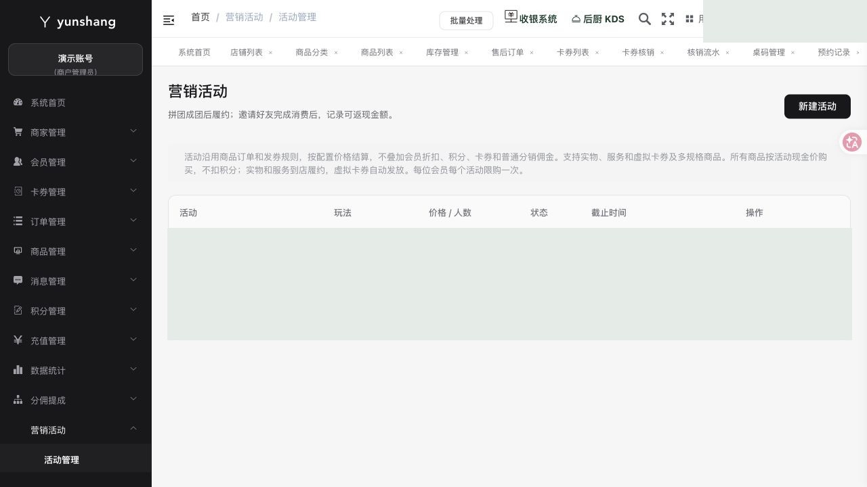Viewport: 867px width, 487px height.
Task: Close the 桌码管理 tab
Action: point(792,52)
